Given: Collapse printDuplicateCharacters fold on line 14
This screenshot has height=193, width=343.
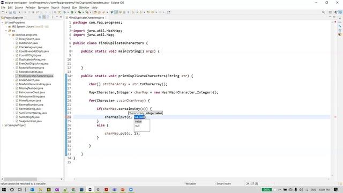Looking at the screenshot, I should tap(72, 76).
